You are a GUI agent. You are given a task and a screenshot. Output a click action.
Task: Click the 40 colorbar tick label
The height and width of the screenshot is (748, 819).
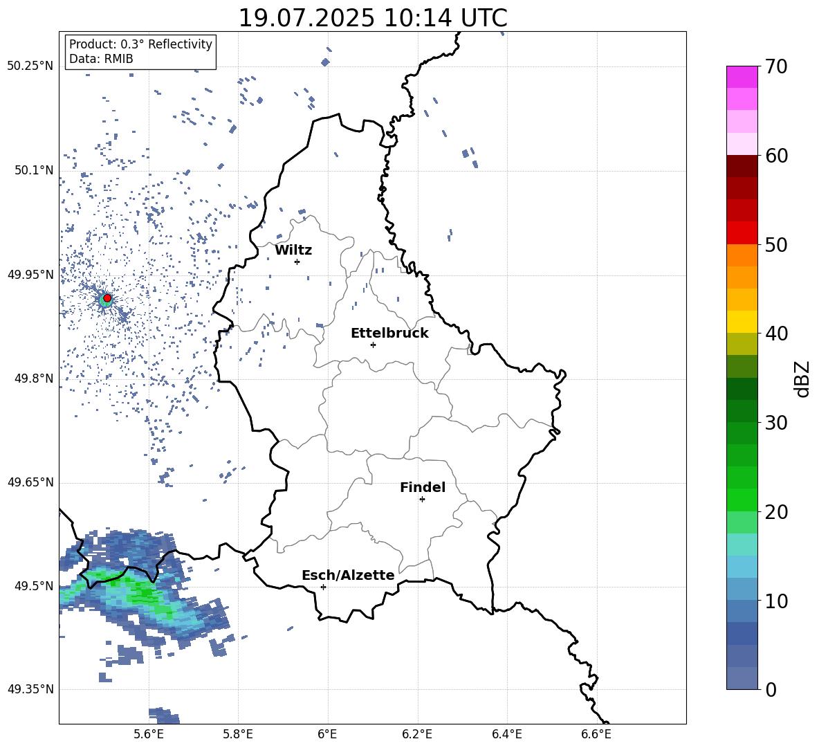pyautogui.click(x=776, y=334)
